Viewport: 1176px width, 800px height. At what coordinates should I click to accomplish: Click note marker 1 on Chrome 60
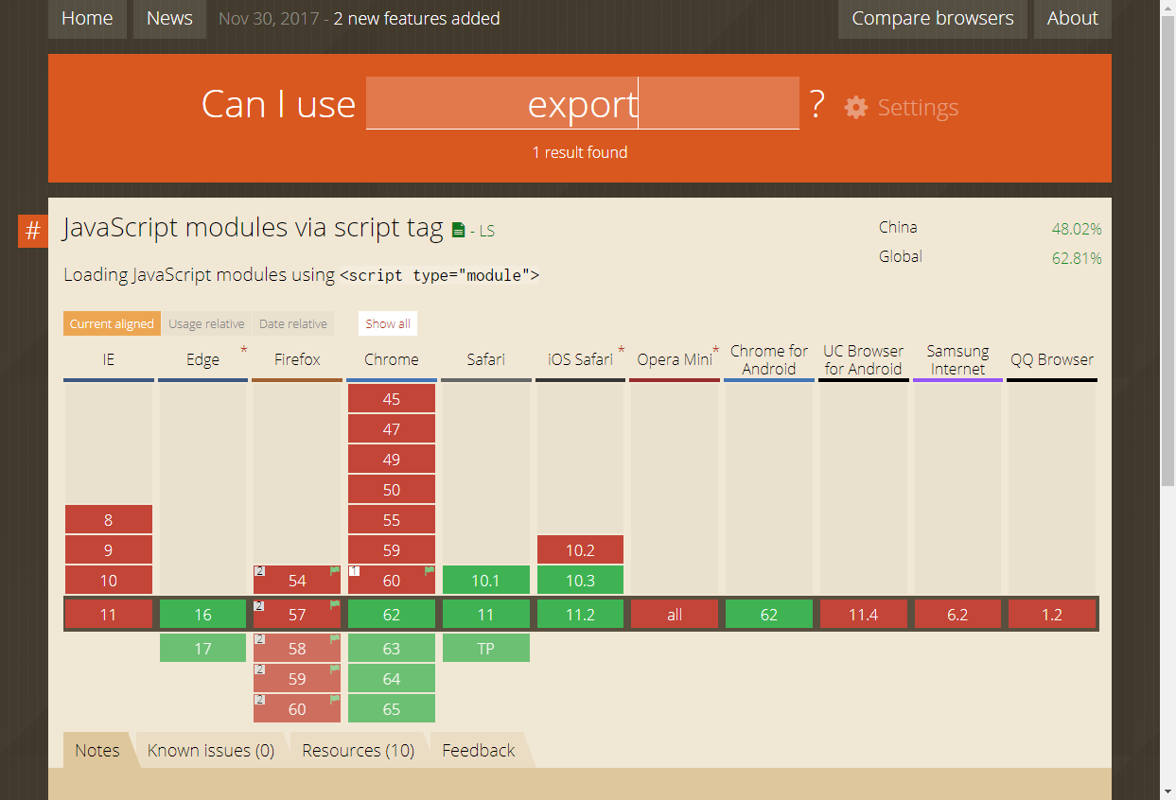(354, 571)
